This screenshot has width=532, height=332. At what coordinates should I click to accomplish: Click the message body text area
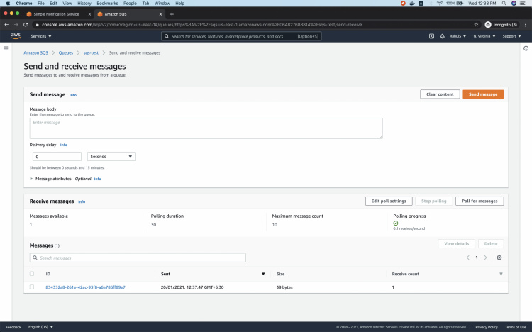[x=206, y=128]
